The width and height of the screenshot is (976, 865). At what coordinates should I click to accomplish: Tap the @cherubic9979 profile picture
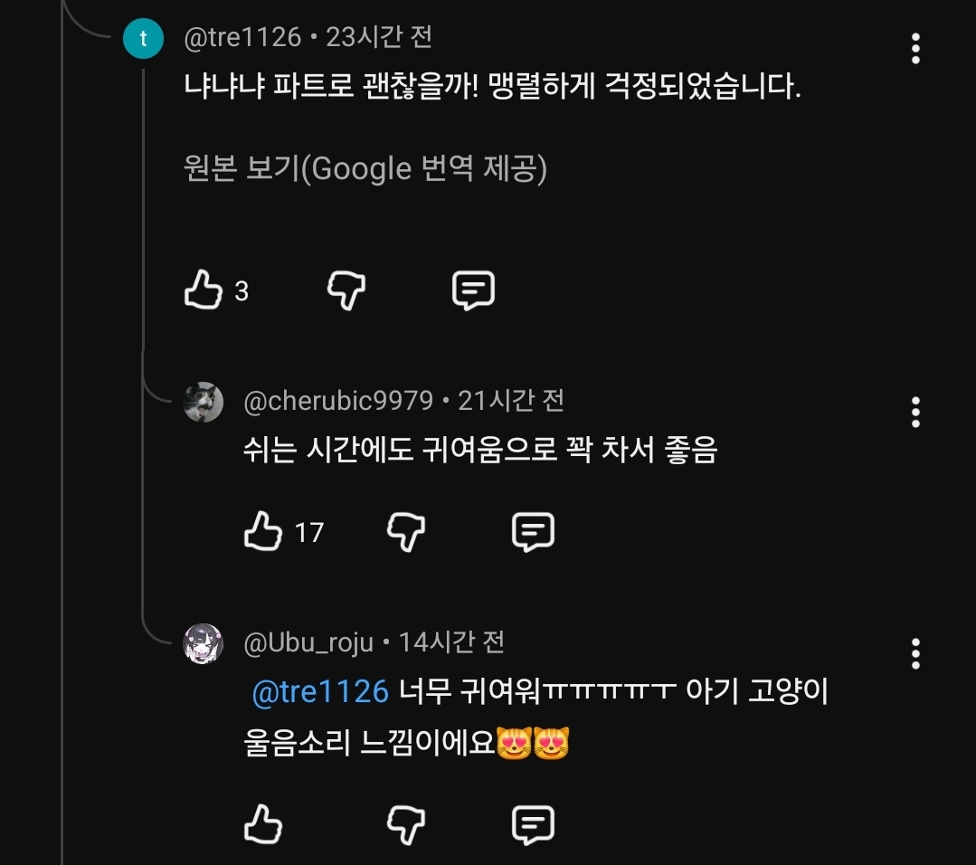(204, 402)
